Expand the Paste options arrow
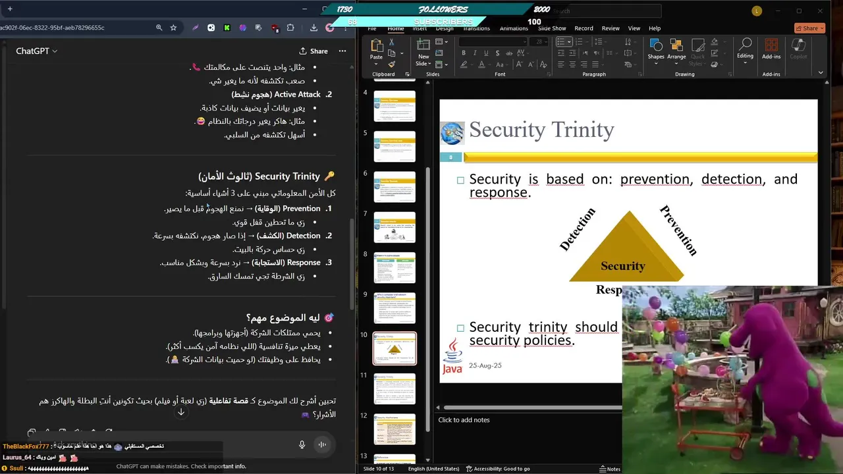 click(x=376, y=65)
